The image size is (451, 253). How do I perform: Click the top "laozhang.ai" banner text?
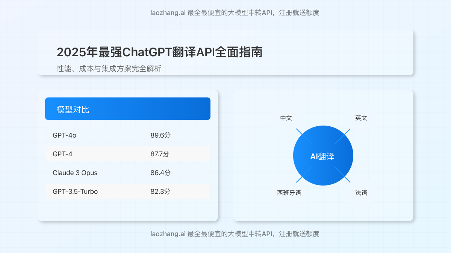click(235, 13)
